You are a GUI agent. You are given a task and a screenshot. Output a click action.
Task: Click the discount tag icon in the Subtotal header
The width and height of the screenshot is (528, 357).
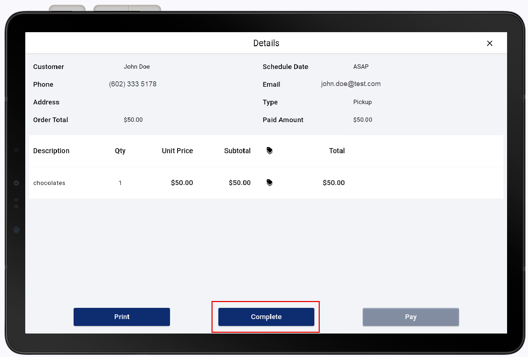[270, 150]
